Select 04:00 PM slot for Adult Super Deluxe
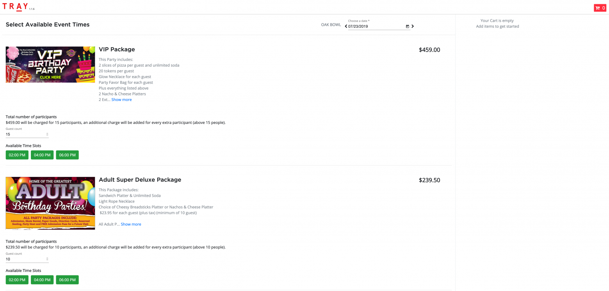 [42, 280]
